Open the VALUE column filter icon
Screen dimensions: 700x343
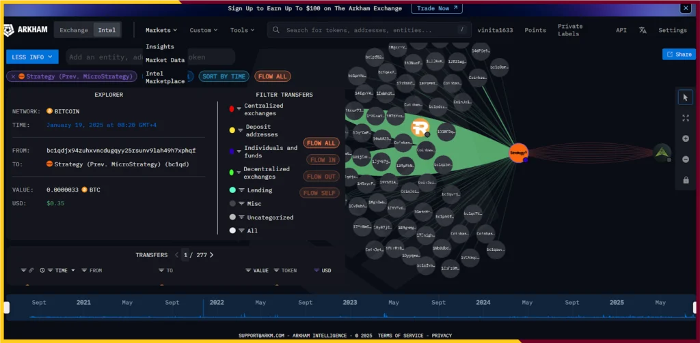coord(248,271)
